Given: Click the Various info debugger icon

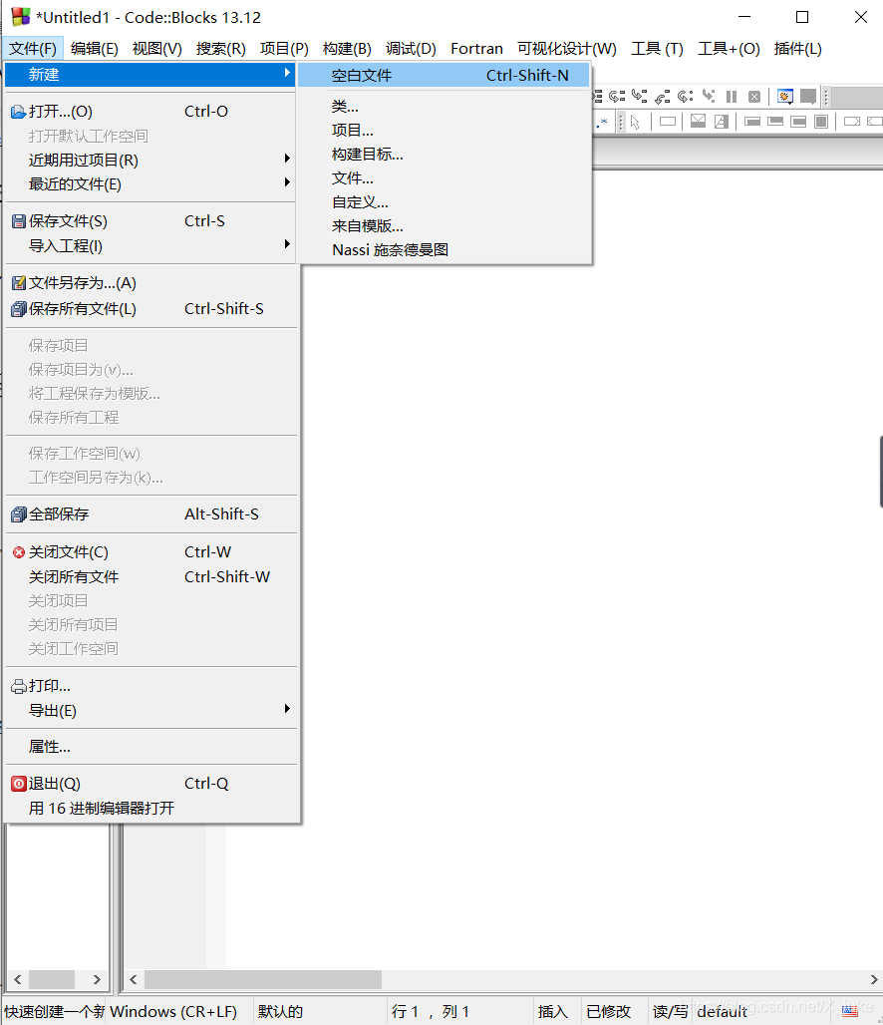Looking at the screenshot, I should 808,96.
